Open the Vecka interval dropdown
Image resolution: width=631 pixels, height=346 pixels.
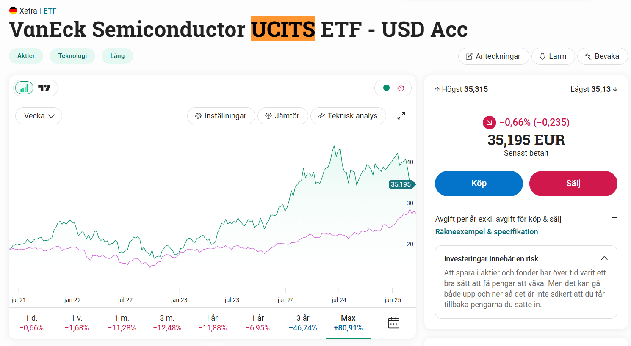click(x=39, y=116)
